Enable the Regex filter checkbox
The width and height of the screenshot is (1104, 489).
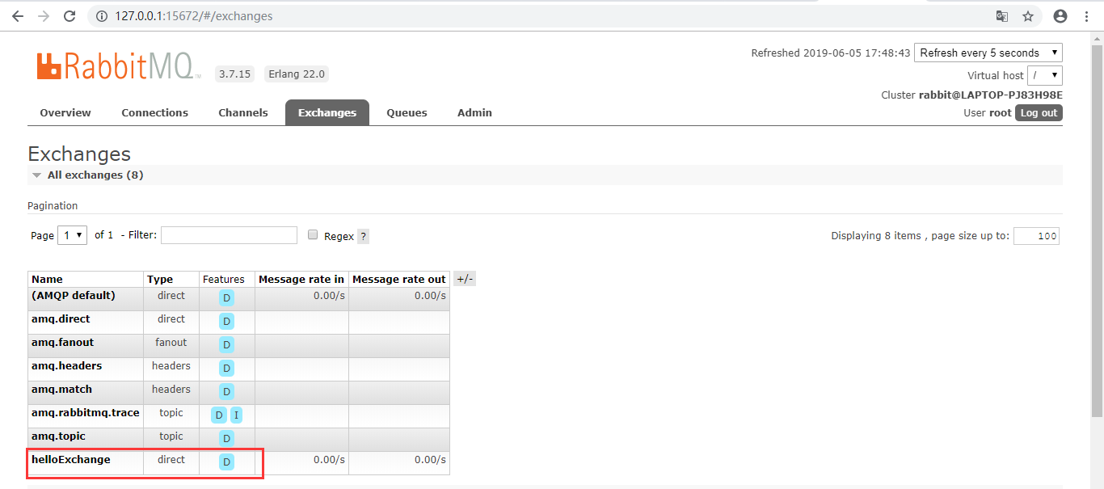pyautogui.click(x=313, y=234)
